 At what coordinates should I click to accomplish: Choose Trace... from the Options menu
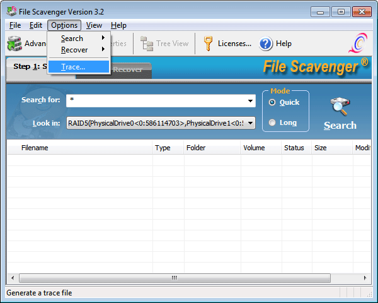(x=79, y=67)
